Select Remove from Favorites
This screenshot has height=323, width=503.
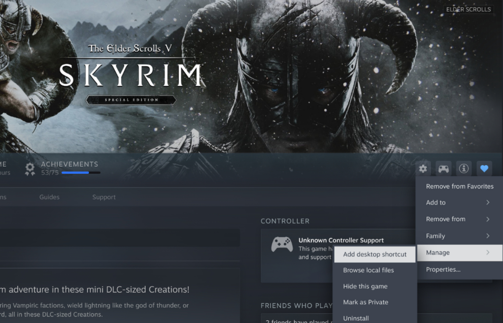459,186
